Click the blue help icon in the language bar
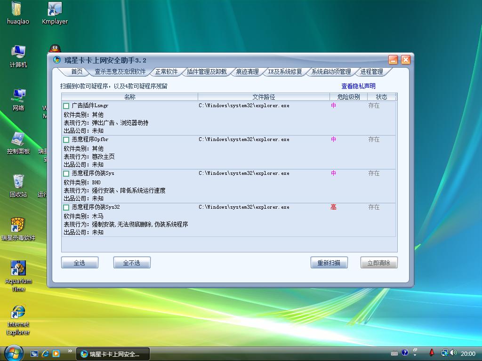 tap(405, 353)
